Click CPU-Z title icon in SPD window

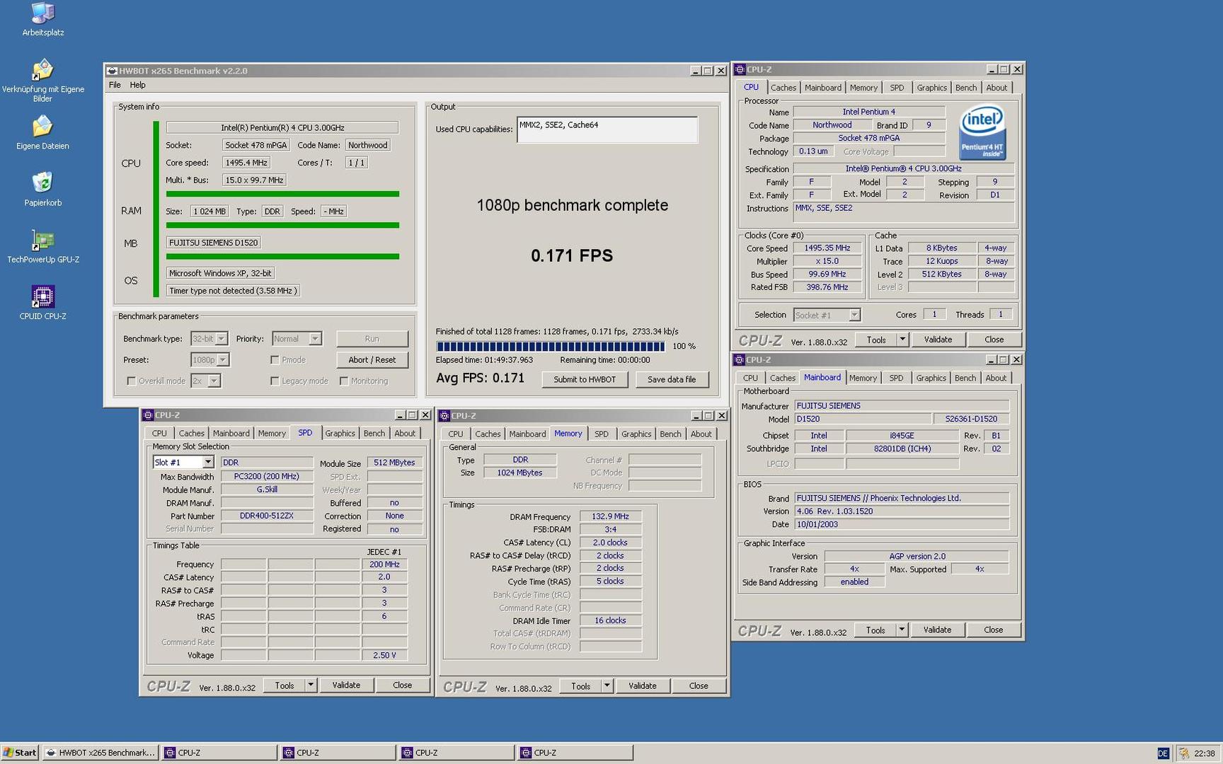[148, 415]
